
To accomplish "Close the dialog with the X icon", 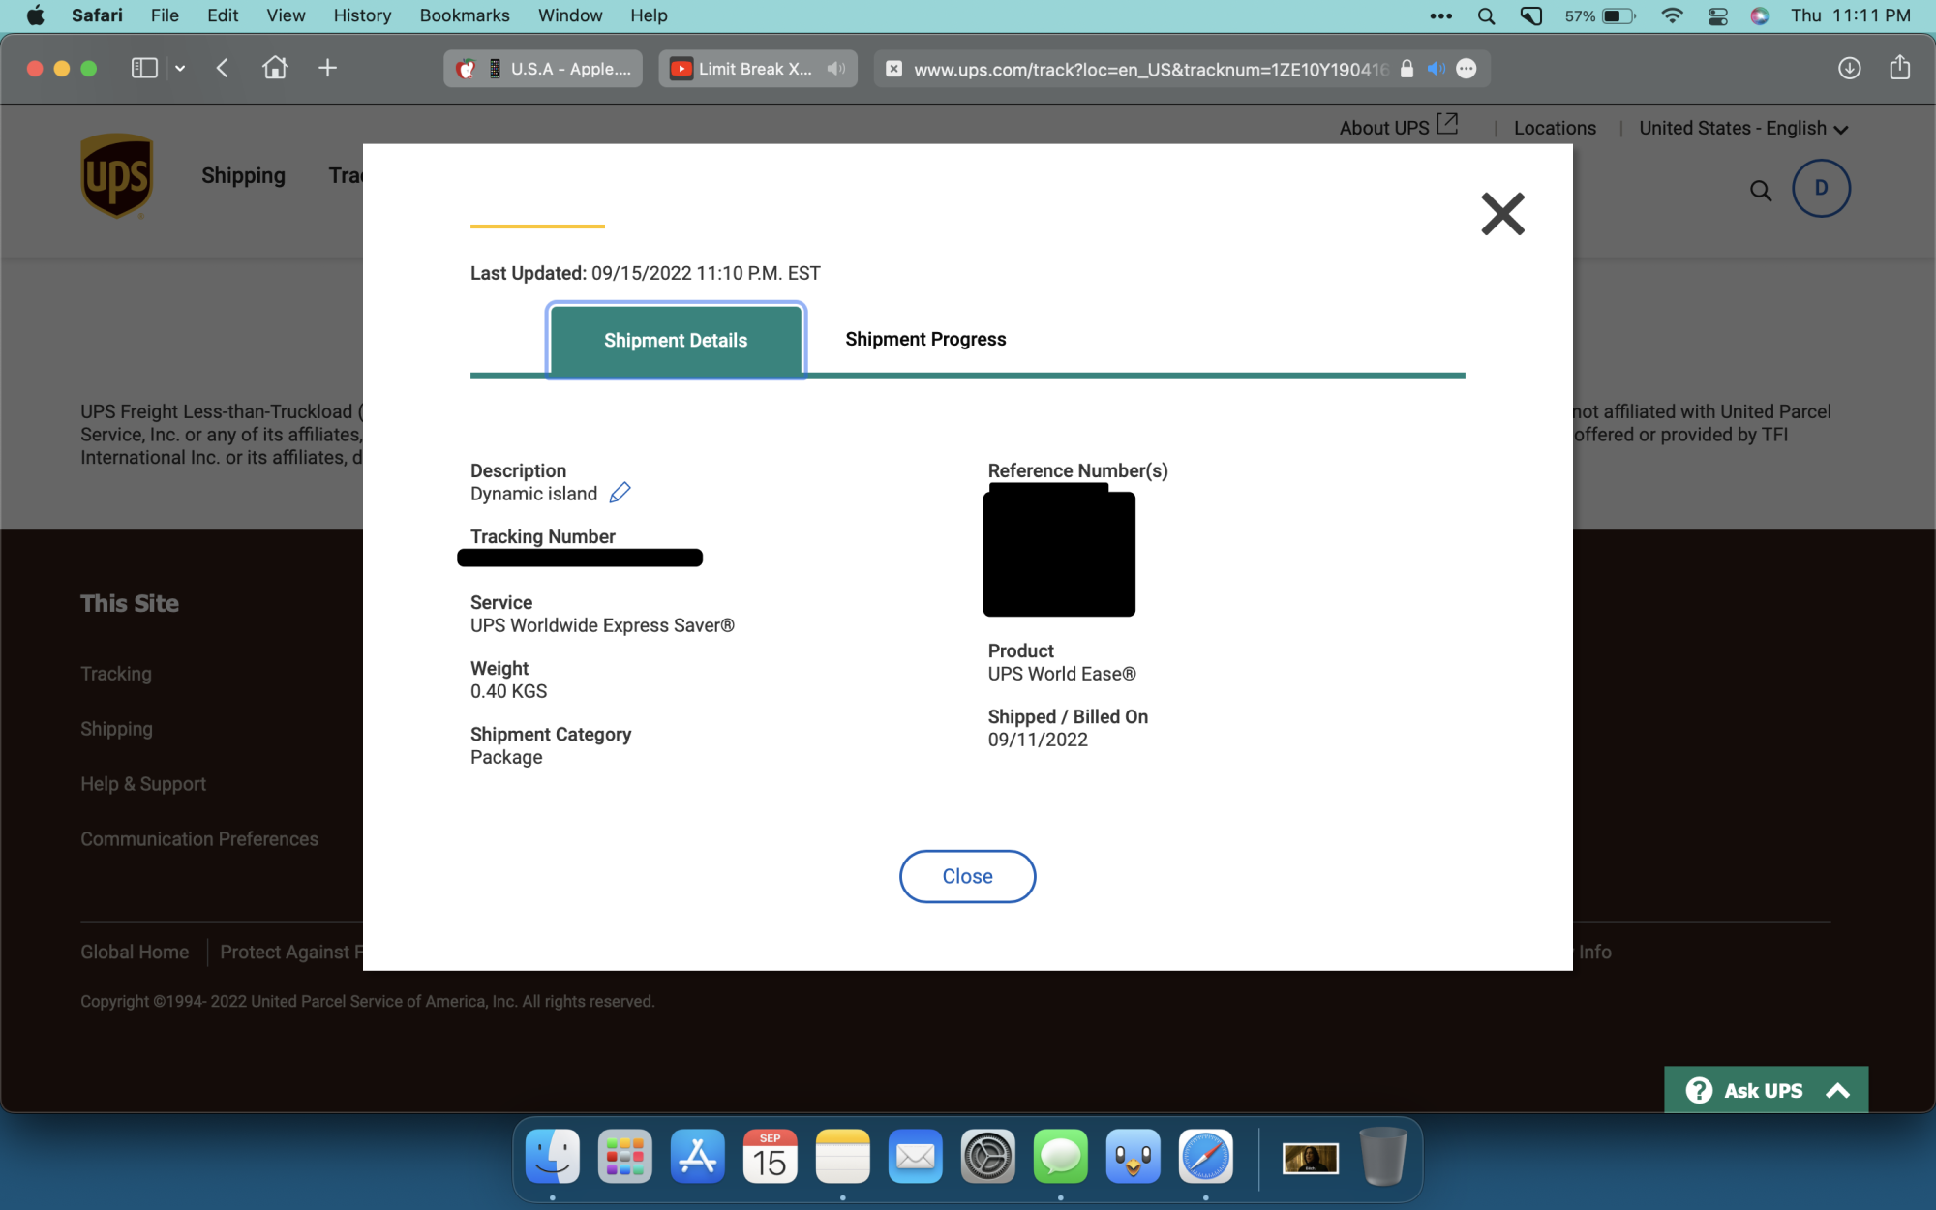I will pyautogui.click(x=1502, y=214).
